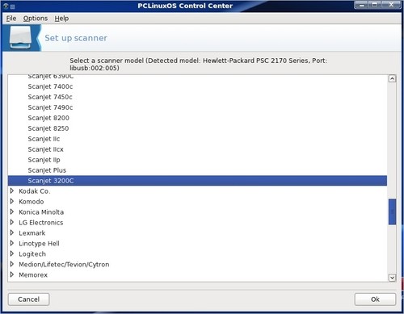Image resolution: width=404 pixels, height=314 pixels.
Task: Expand the Memorex manufacturer
Action: click(x=12, y=274)
